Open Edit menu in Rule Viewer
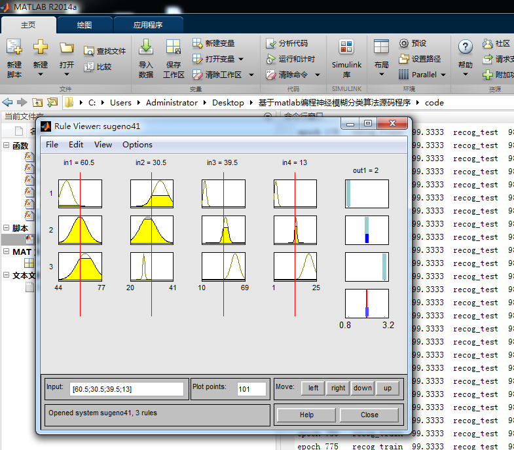This screenshot has height=450, width=514. click(76, 145)
